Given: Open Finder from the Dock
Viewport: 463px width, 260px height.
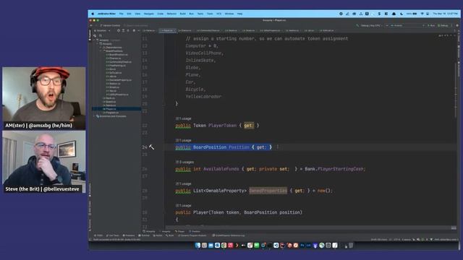Looking at the screenshot, I should [x=197, y=246].
